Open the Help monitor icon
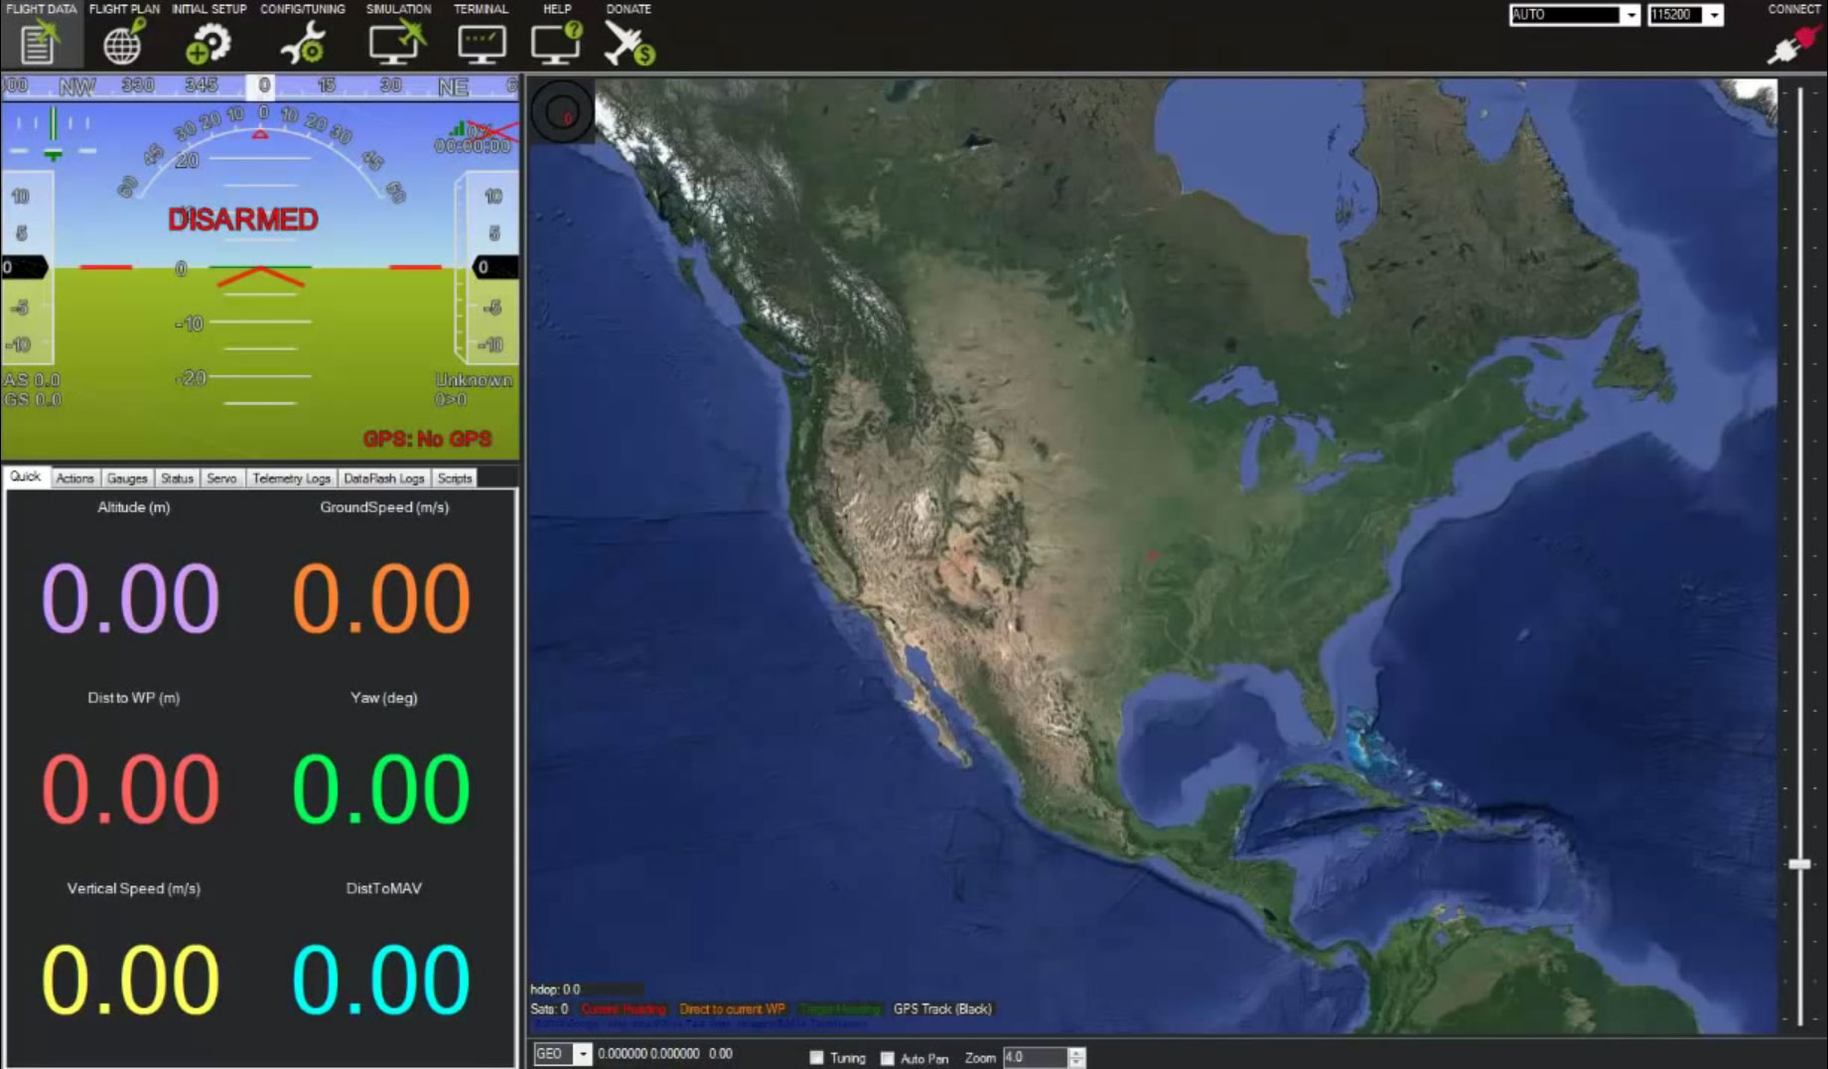1828x1069 pixels. point(556,43)
